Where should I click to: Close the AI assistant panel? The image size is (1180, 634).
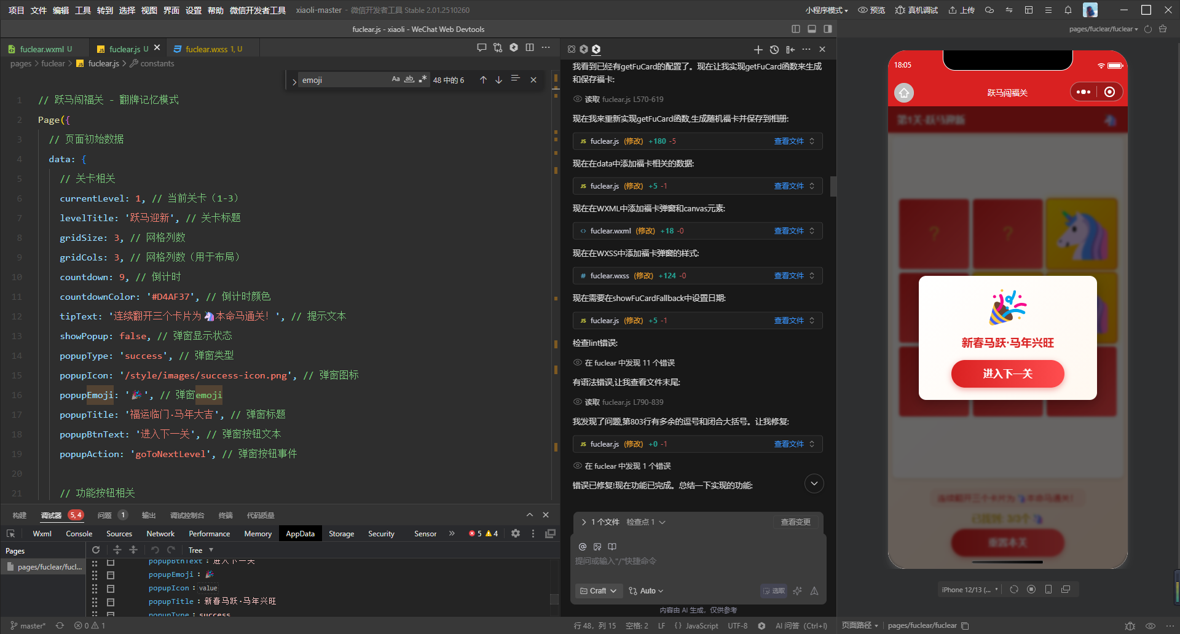click(822, 49)
